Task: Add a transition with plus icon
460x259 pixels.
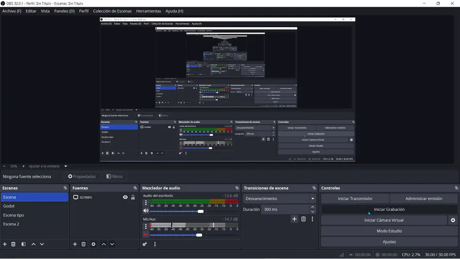Action: click(x=294, y=219)
